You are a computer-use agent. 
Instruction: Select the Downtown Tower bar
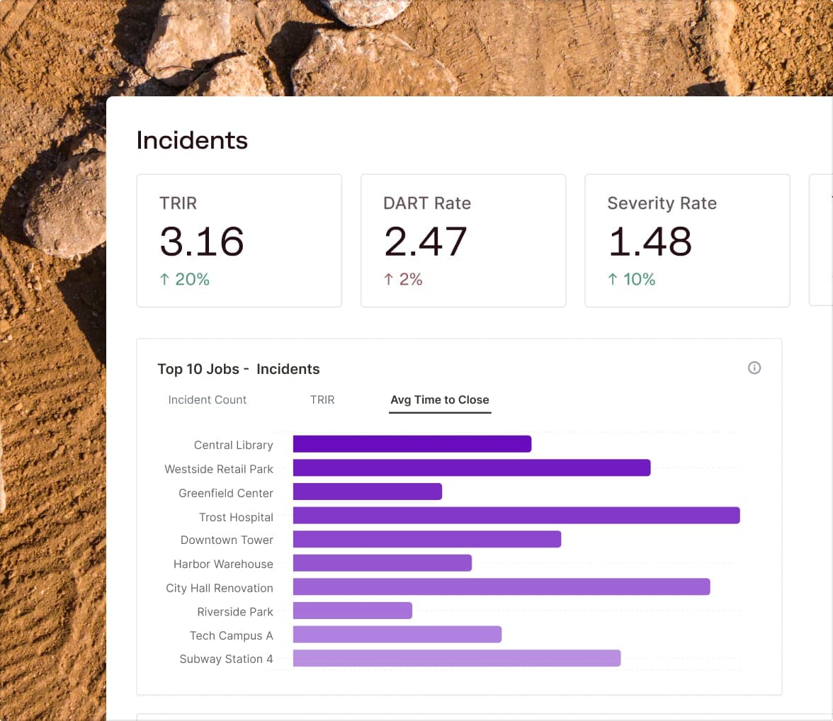[x=426, y=539]
